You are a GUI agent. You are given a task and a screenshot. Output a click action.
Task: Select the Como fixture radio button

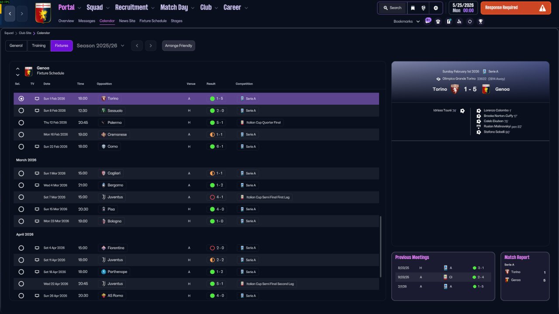(x=21, y=147)
